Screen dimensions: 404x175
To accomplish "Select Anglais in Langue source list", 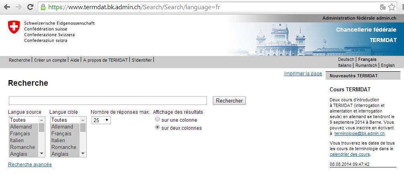I will pyautogui.click(x=24, y=154).
